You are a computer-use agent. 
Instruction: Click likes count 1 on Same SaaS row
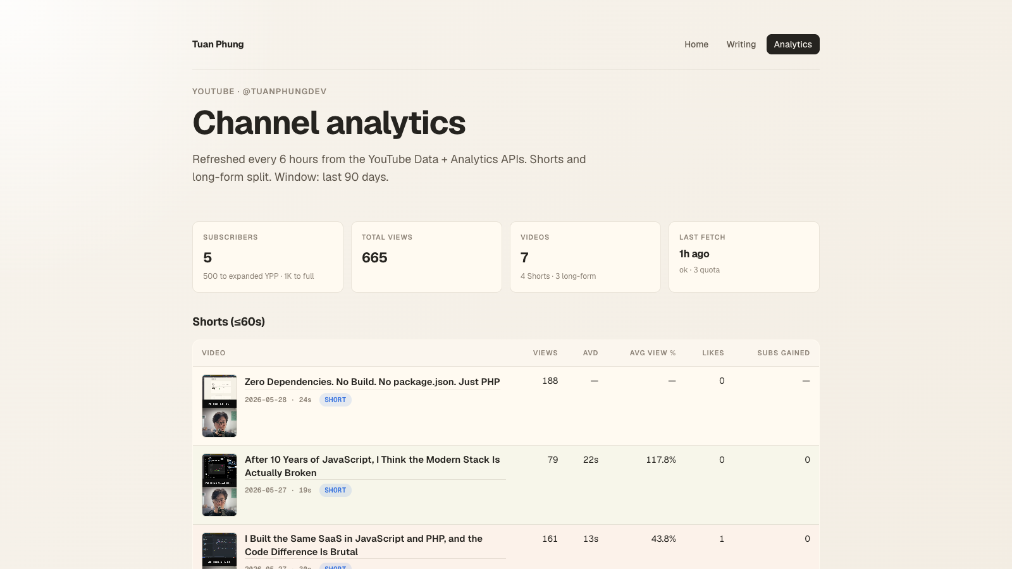click(x=722, y=539)
